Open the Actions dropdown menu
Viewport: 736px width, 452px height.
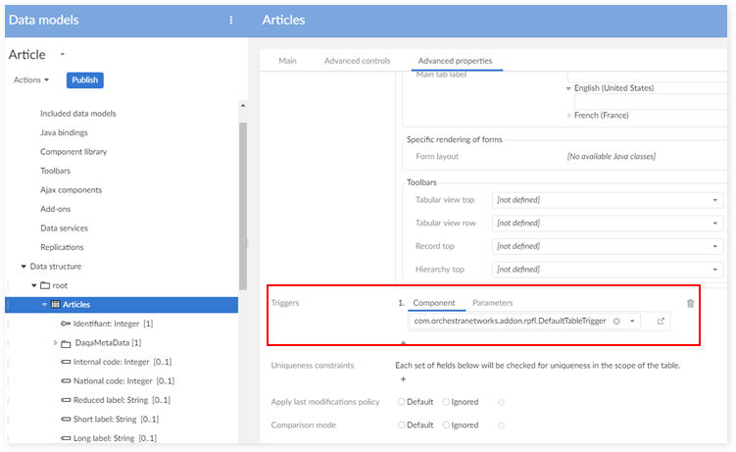(x=31, y=79)
